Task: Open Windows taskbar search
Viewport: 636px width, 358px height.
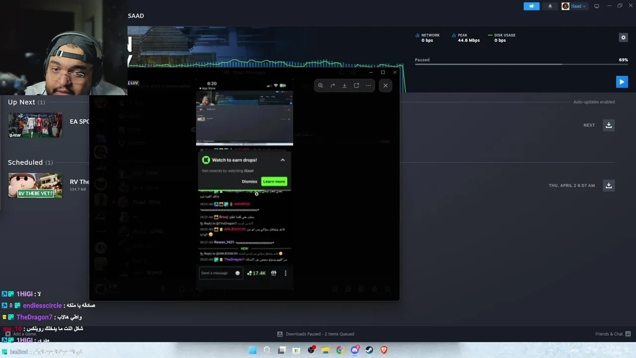Action: pyautogui.click(x=267, y=350)
